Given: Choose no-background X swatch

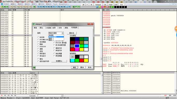Looking at the screenshot, I should click(x=72, y=57).
